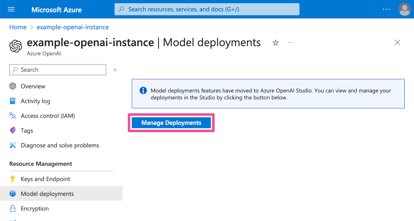Click the global Azure search bar

click(x=206, y=9)
